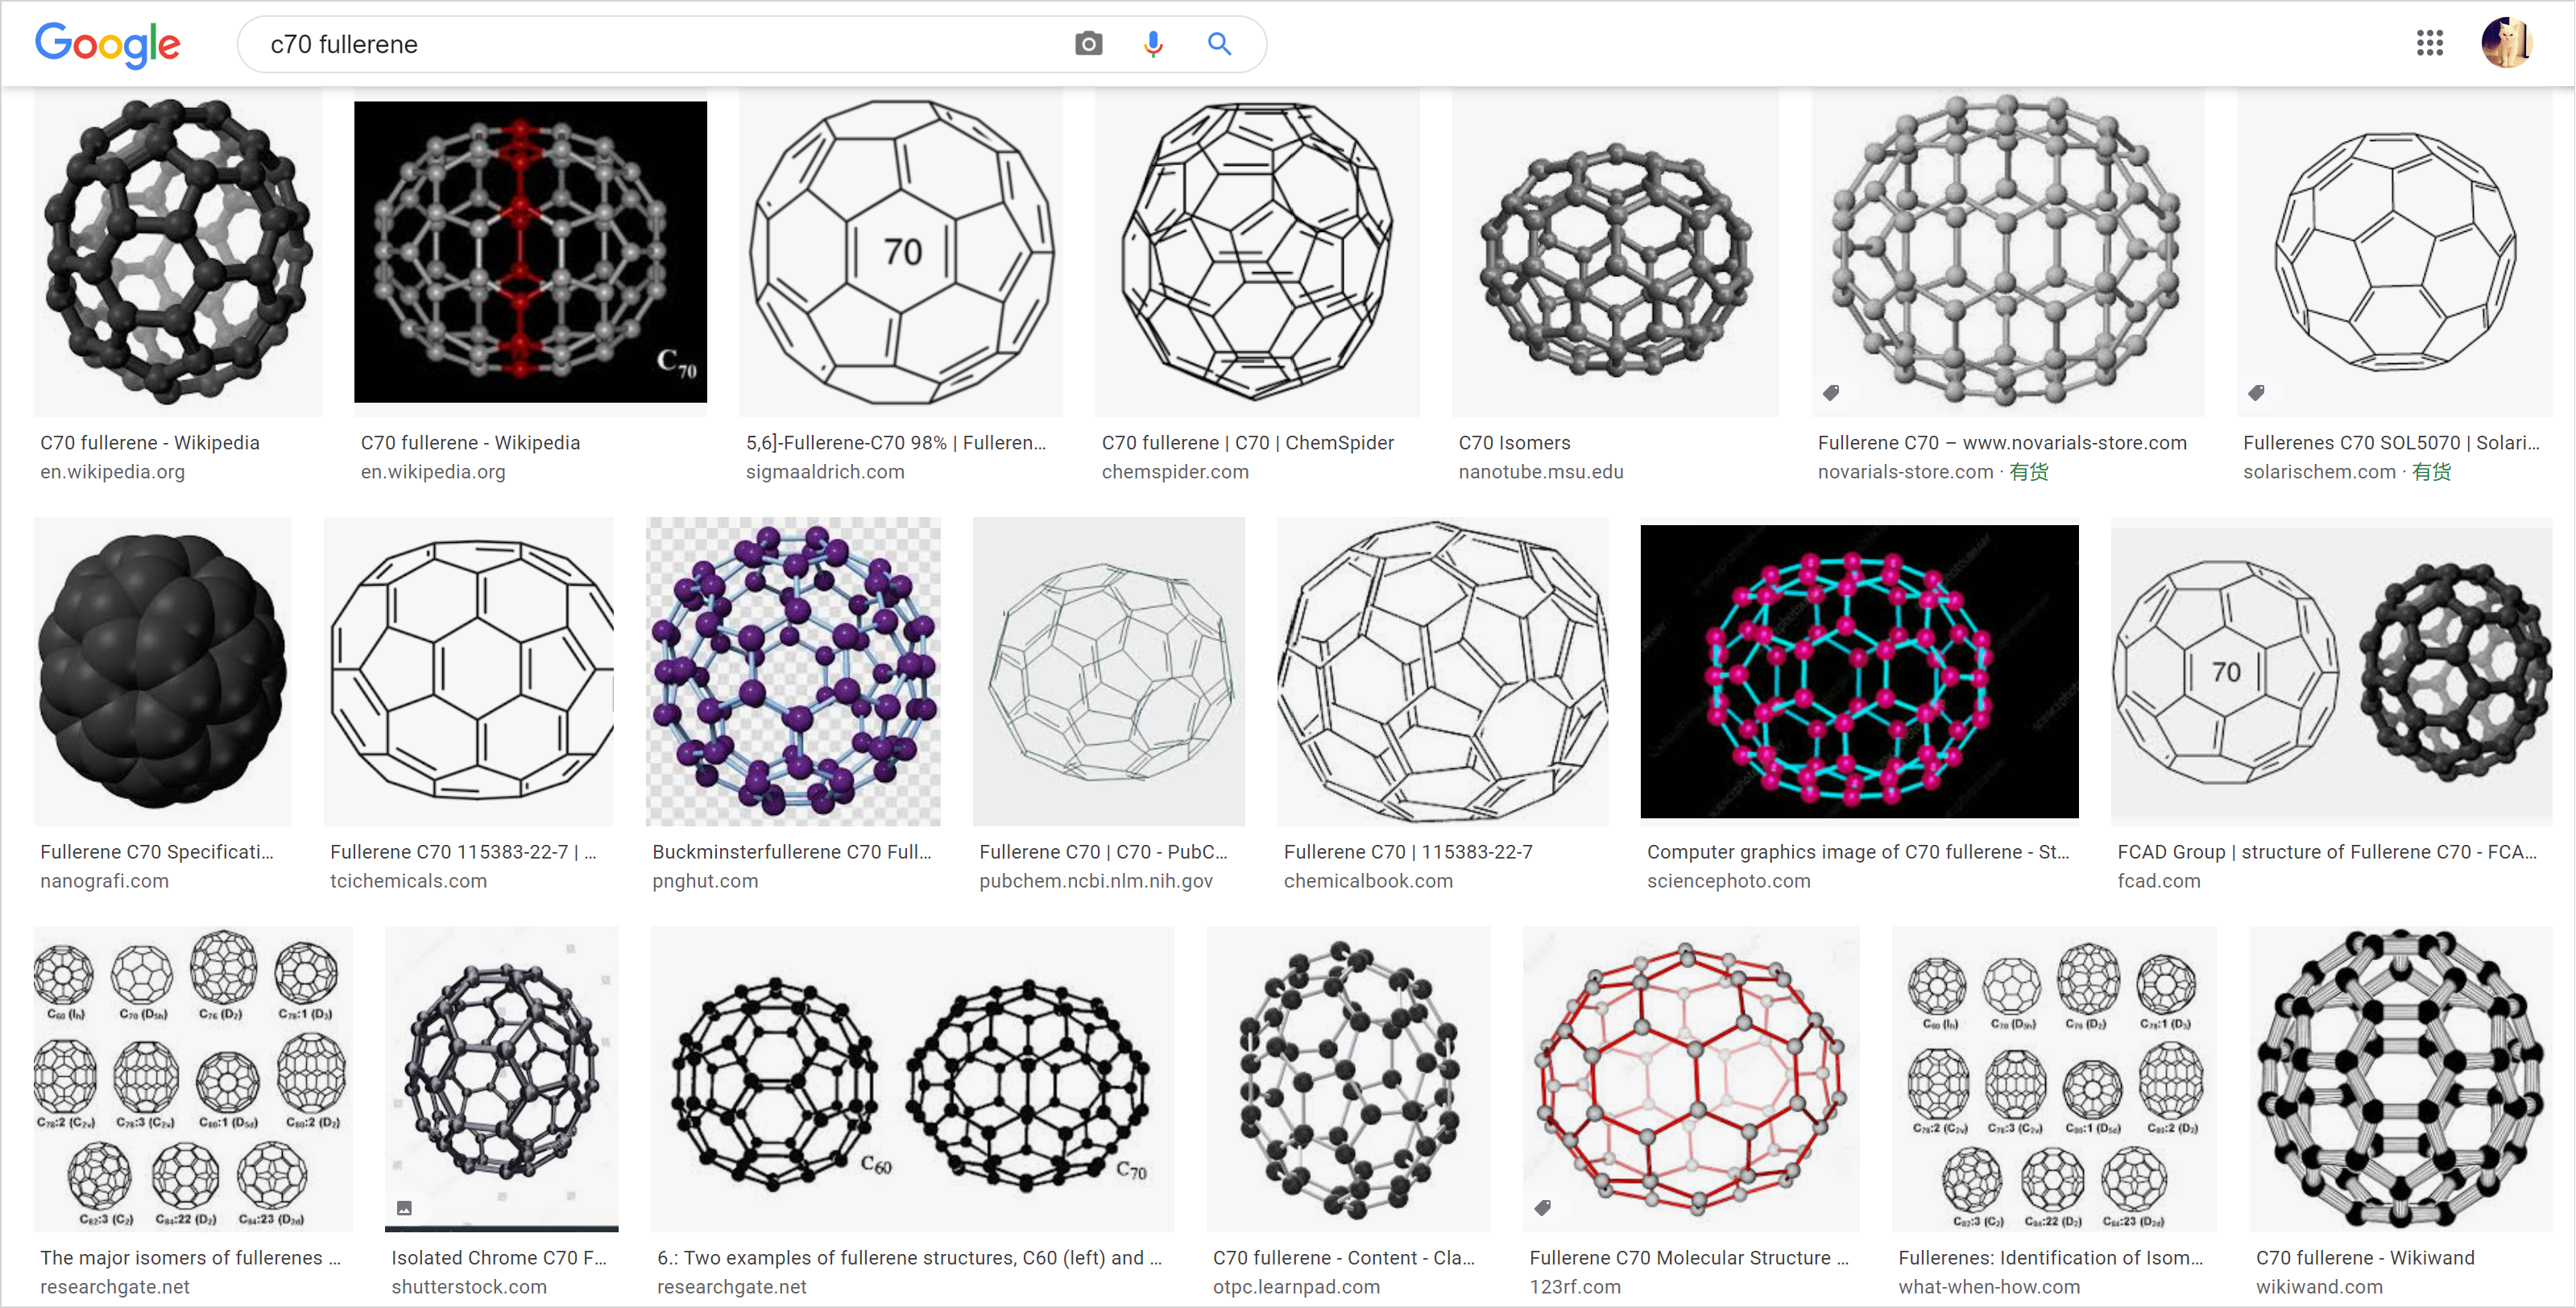Open 'Fullerene C70 | C70 - PubC...' link
2576x1308 pixels.
point(1103,852)
